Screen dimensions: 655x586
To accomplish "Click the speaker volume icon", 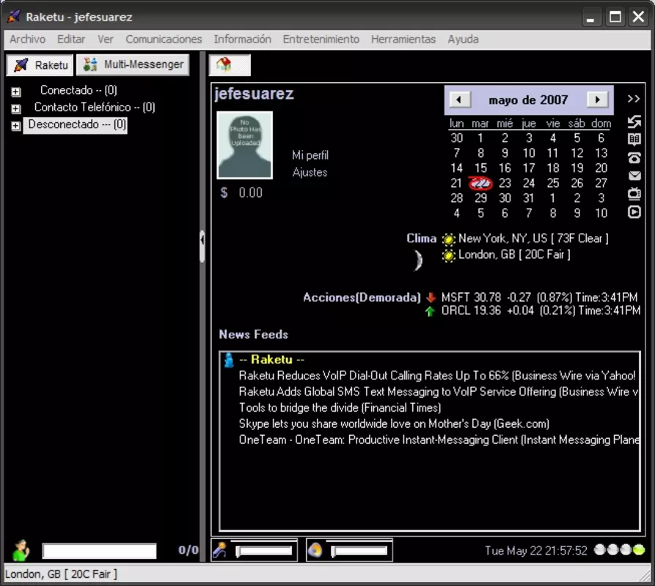I will point(315,550).
